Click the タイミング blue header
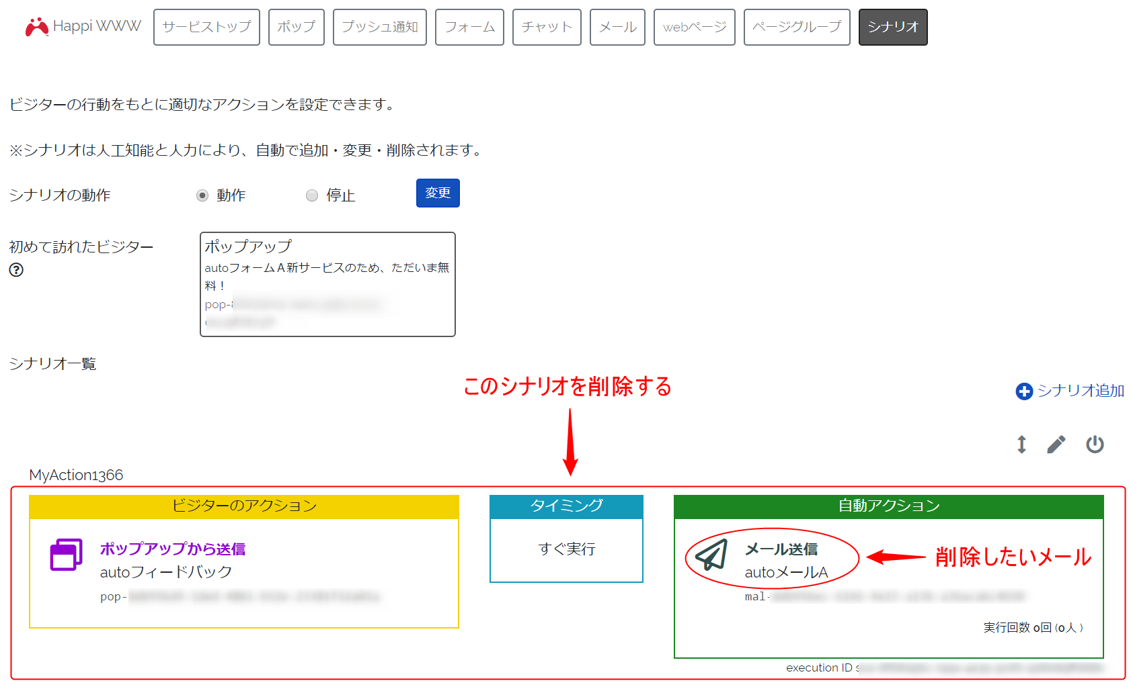 (566, 506)
